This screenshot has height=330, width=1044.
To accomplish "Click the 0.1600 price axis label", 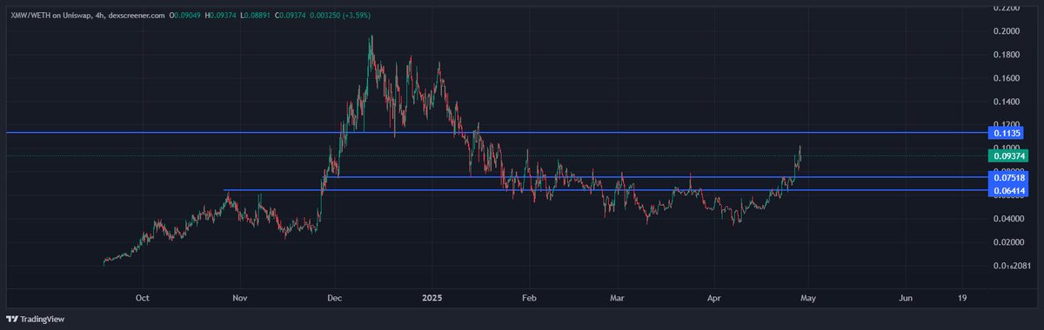I will point(1007,77).
